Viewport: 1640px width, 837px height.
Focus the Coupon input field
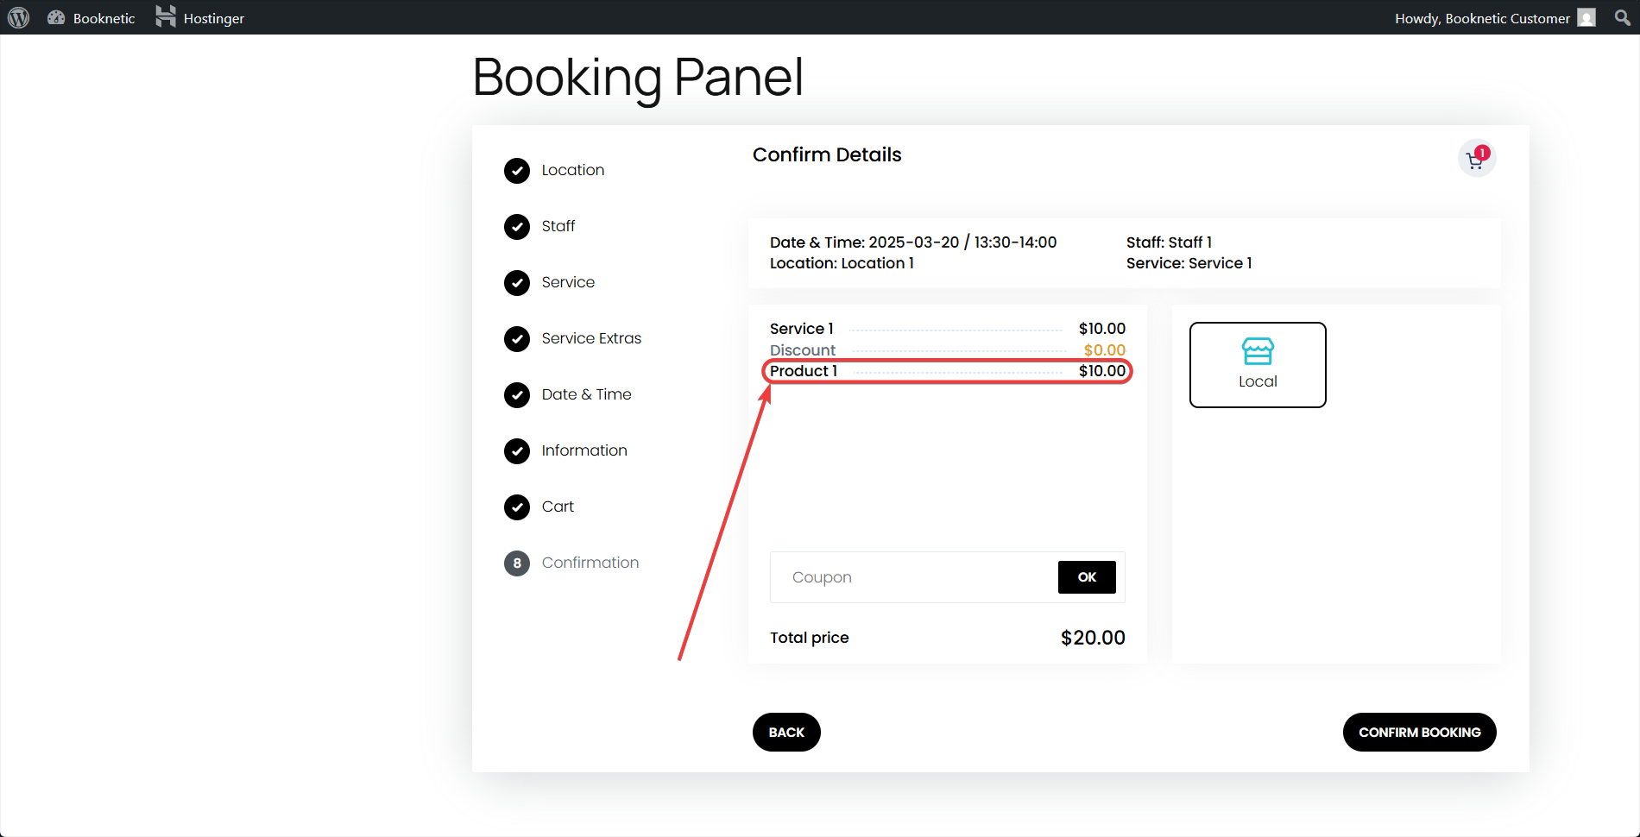[x=915, y=577]
